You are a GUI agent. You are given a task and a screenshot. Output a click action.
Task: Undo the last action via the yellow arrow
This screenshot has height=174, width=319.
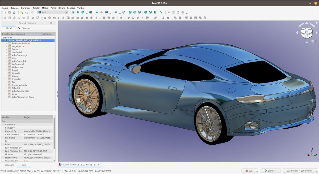22,12
